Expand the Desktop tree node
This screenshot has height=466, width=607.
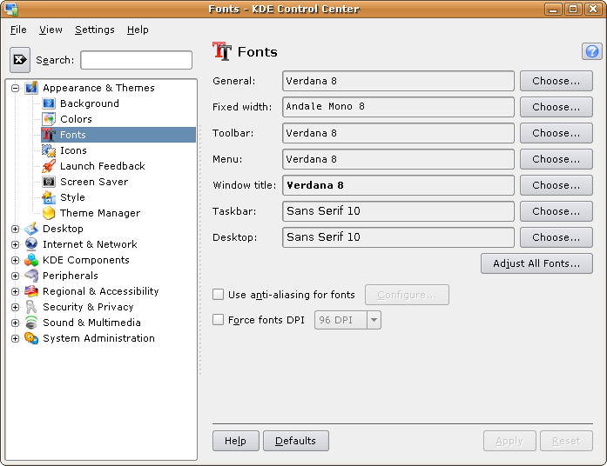[x=15, y=229]
